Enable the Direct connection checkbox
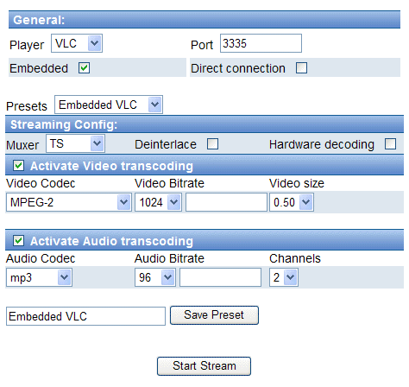The width and height of the screenshot is (409, 387). [x=301, y=68]
